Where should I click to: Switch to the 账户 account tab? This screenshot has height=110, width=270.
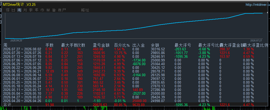pyautogui.click(x=62, y=10)
